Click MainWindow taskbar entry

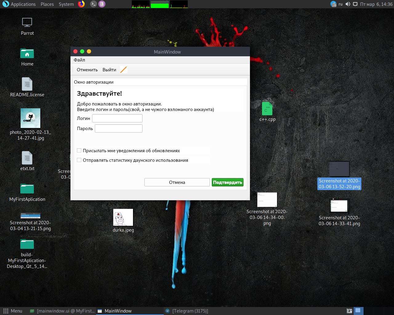(x=130, y=311)
